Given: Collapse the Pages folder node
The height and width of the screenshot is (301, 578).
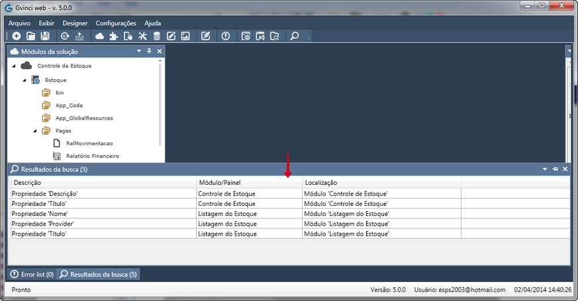Looking at the screenshot, I should [35, 131].
